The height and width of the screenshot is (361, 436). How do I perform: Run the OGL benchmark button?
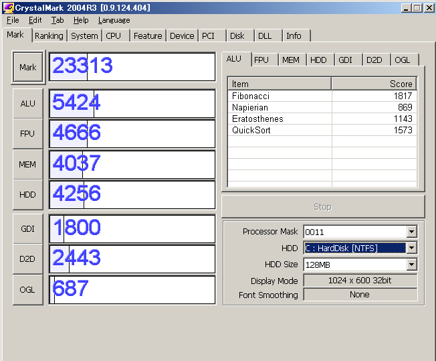[x=28, y=290]
